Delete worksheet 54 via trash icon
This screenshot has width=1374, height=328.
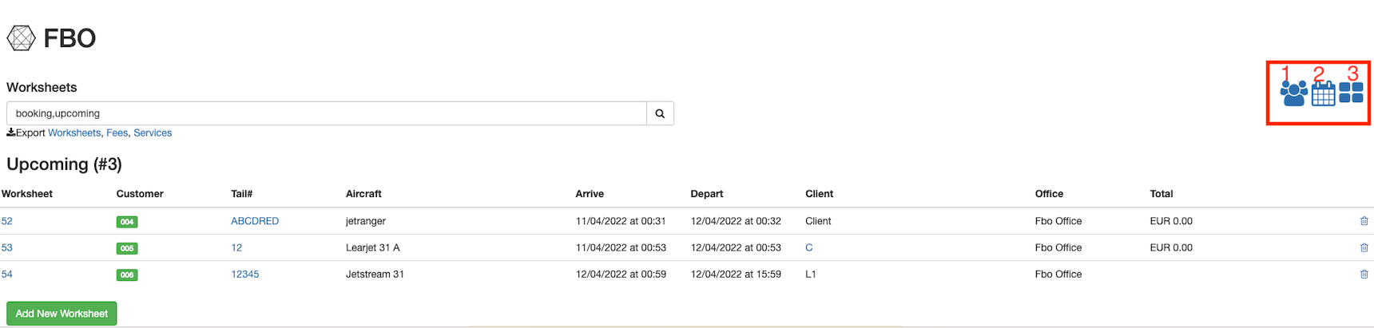1364,274
